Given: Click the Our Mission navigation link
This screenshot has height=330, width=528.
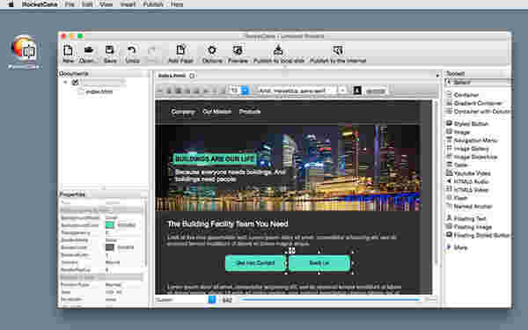Looking at the screenshot, I should (216, 112).
